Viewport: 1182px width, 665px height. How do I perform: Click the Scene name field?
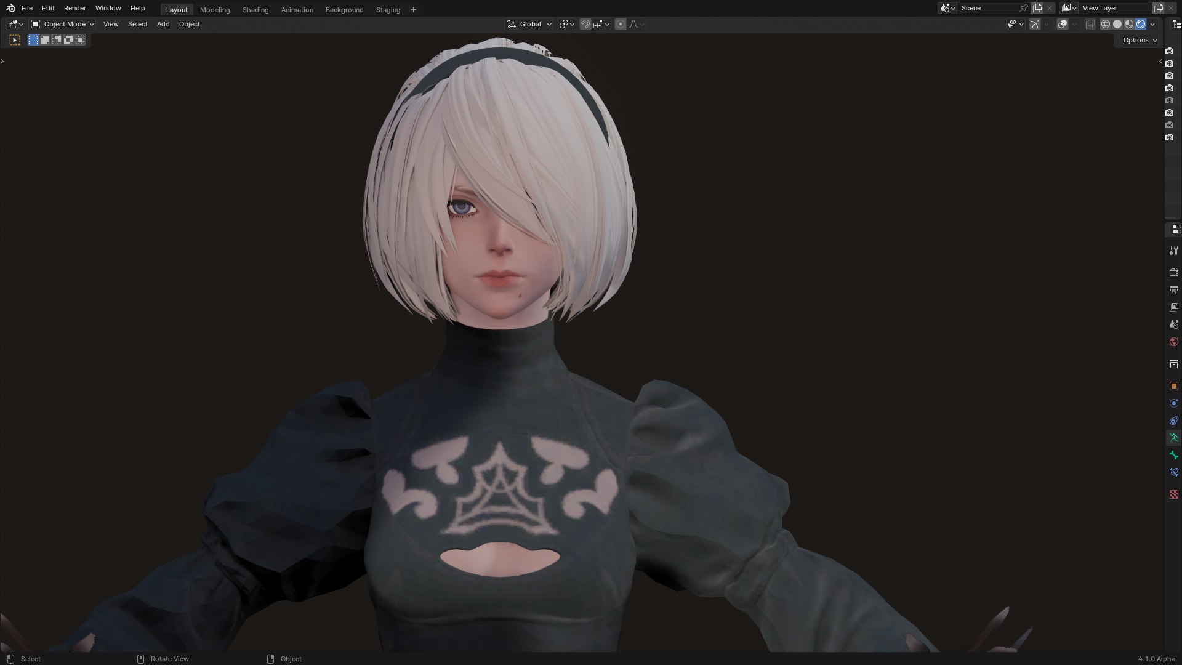click(987, 8)
